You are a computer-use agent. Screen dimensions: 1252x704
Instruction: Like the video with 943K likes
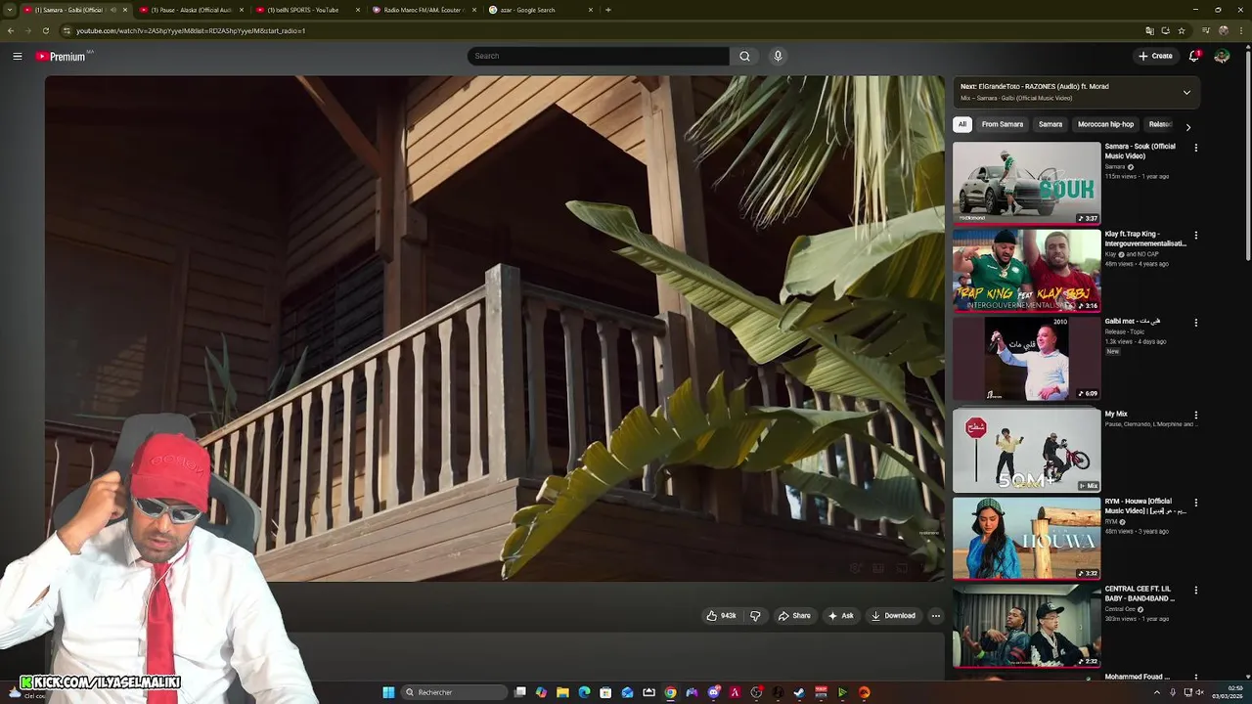tap(721, 616)
